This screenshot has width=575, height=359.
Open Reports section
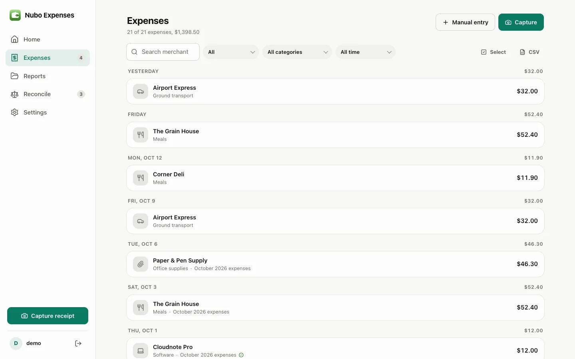tap(48, 76)
